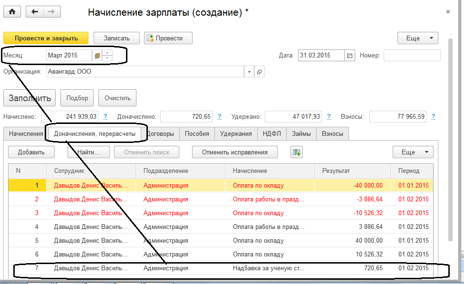The image size is (464, 284).
Task: Click the empty Номер field
Action: [412, 56]
